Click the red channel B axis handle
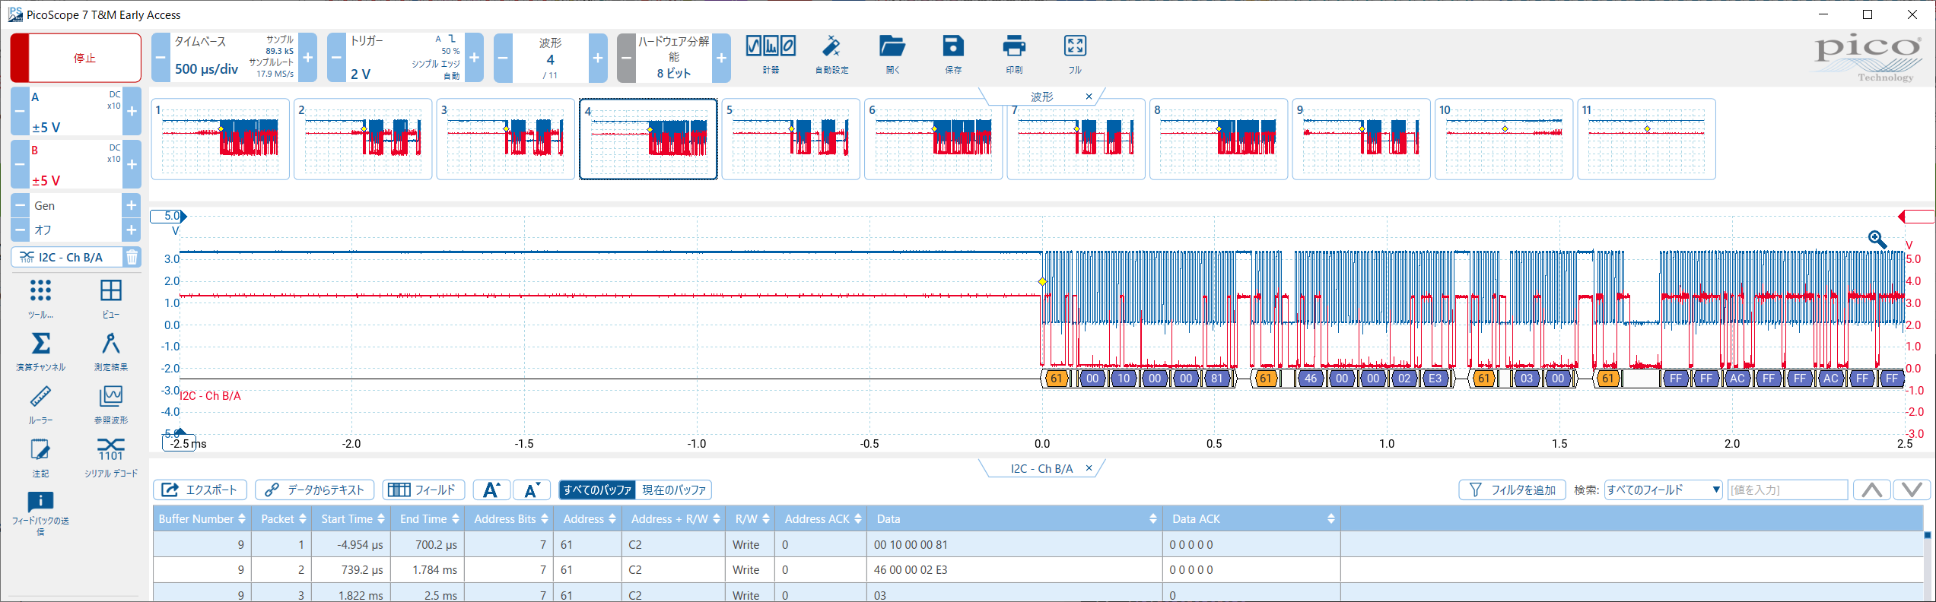The width and height of the screenshot is (1936, 602). pyautogui.click(x=1916, y=217)
